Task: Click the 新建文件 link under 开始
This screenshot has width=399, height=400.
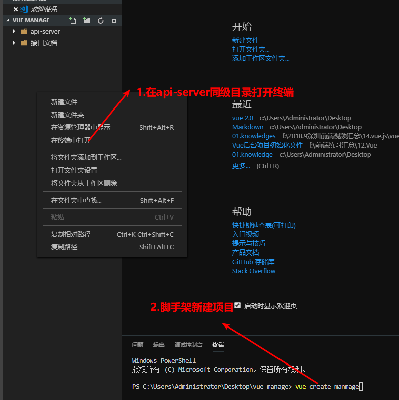Action: click(246, 40)
